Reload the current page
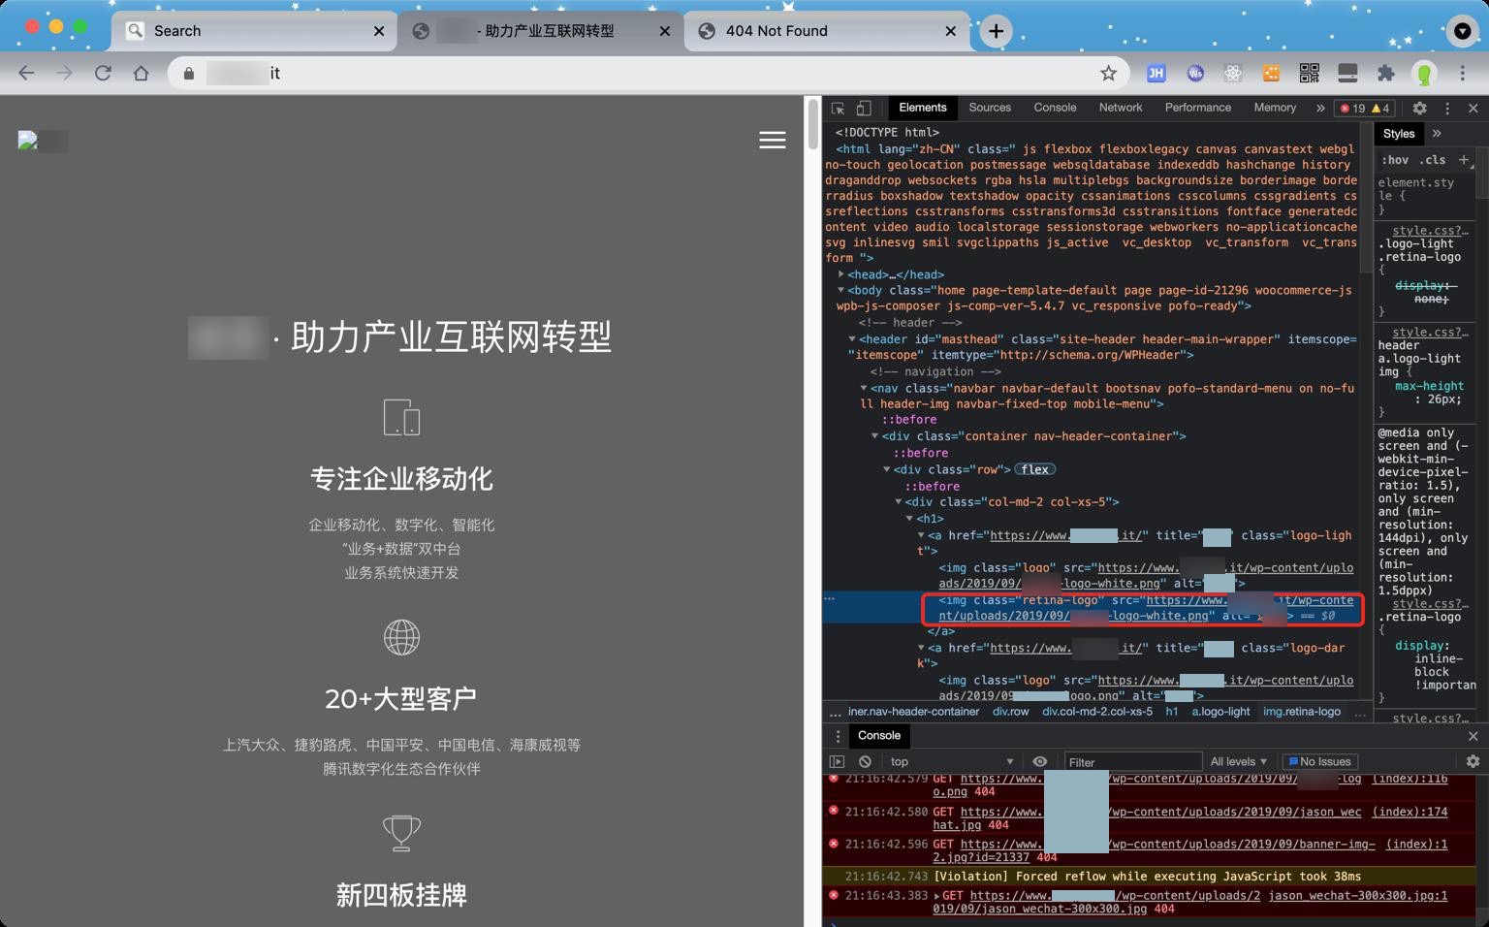This screenshot has height=927, width=1489. 103,73
